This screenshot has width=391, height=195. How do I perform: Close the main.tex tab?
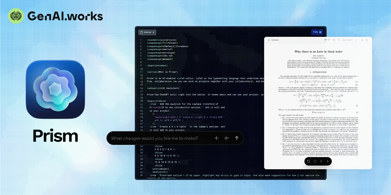[154, 32]
